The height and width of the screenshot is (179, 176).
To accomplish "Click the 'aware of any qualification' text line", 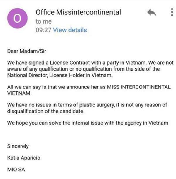I will pos(83,69).
